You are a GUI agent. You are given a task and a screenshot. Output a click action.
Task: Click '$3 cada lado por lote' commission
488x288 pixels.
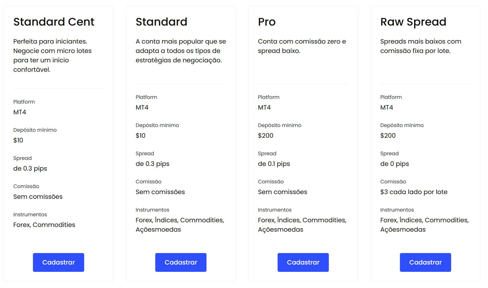point(414,192)
